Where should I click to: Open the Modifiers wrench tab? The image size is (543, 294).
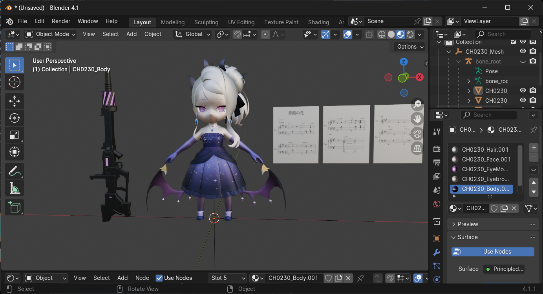click(x=437, y=252)
